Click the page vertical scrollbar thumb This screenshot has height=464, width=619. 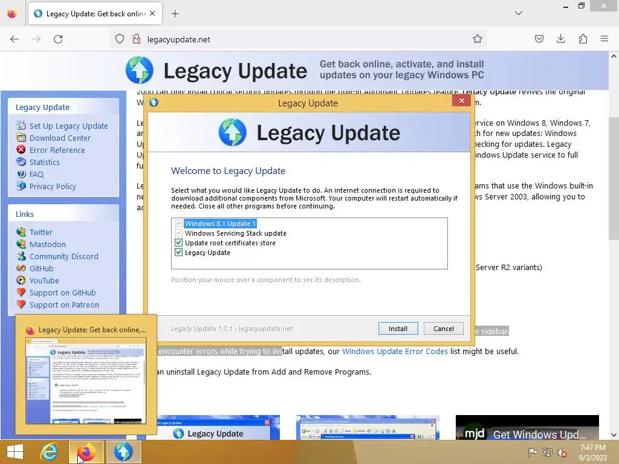click(x=614, y=178)
